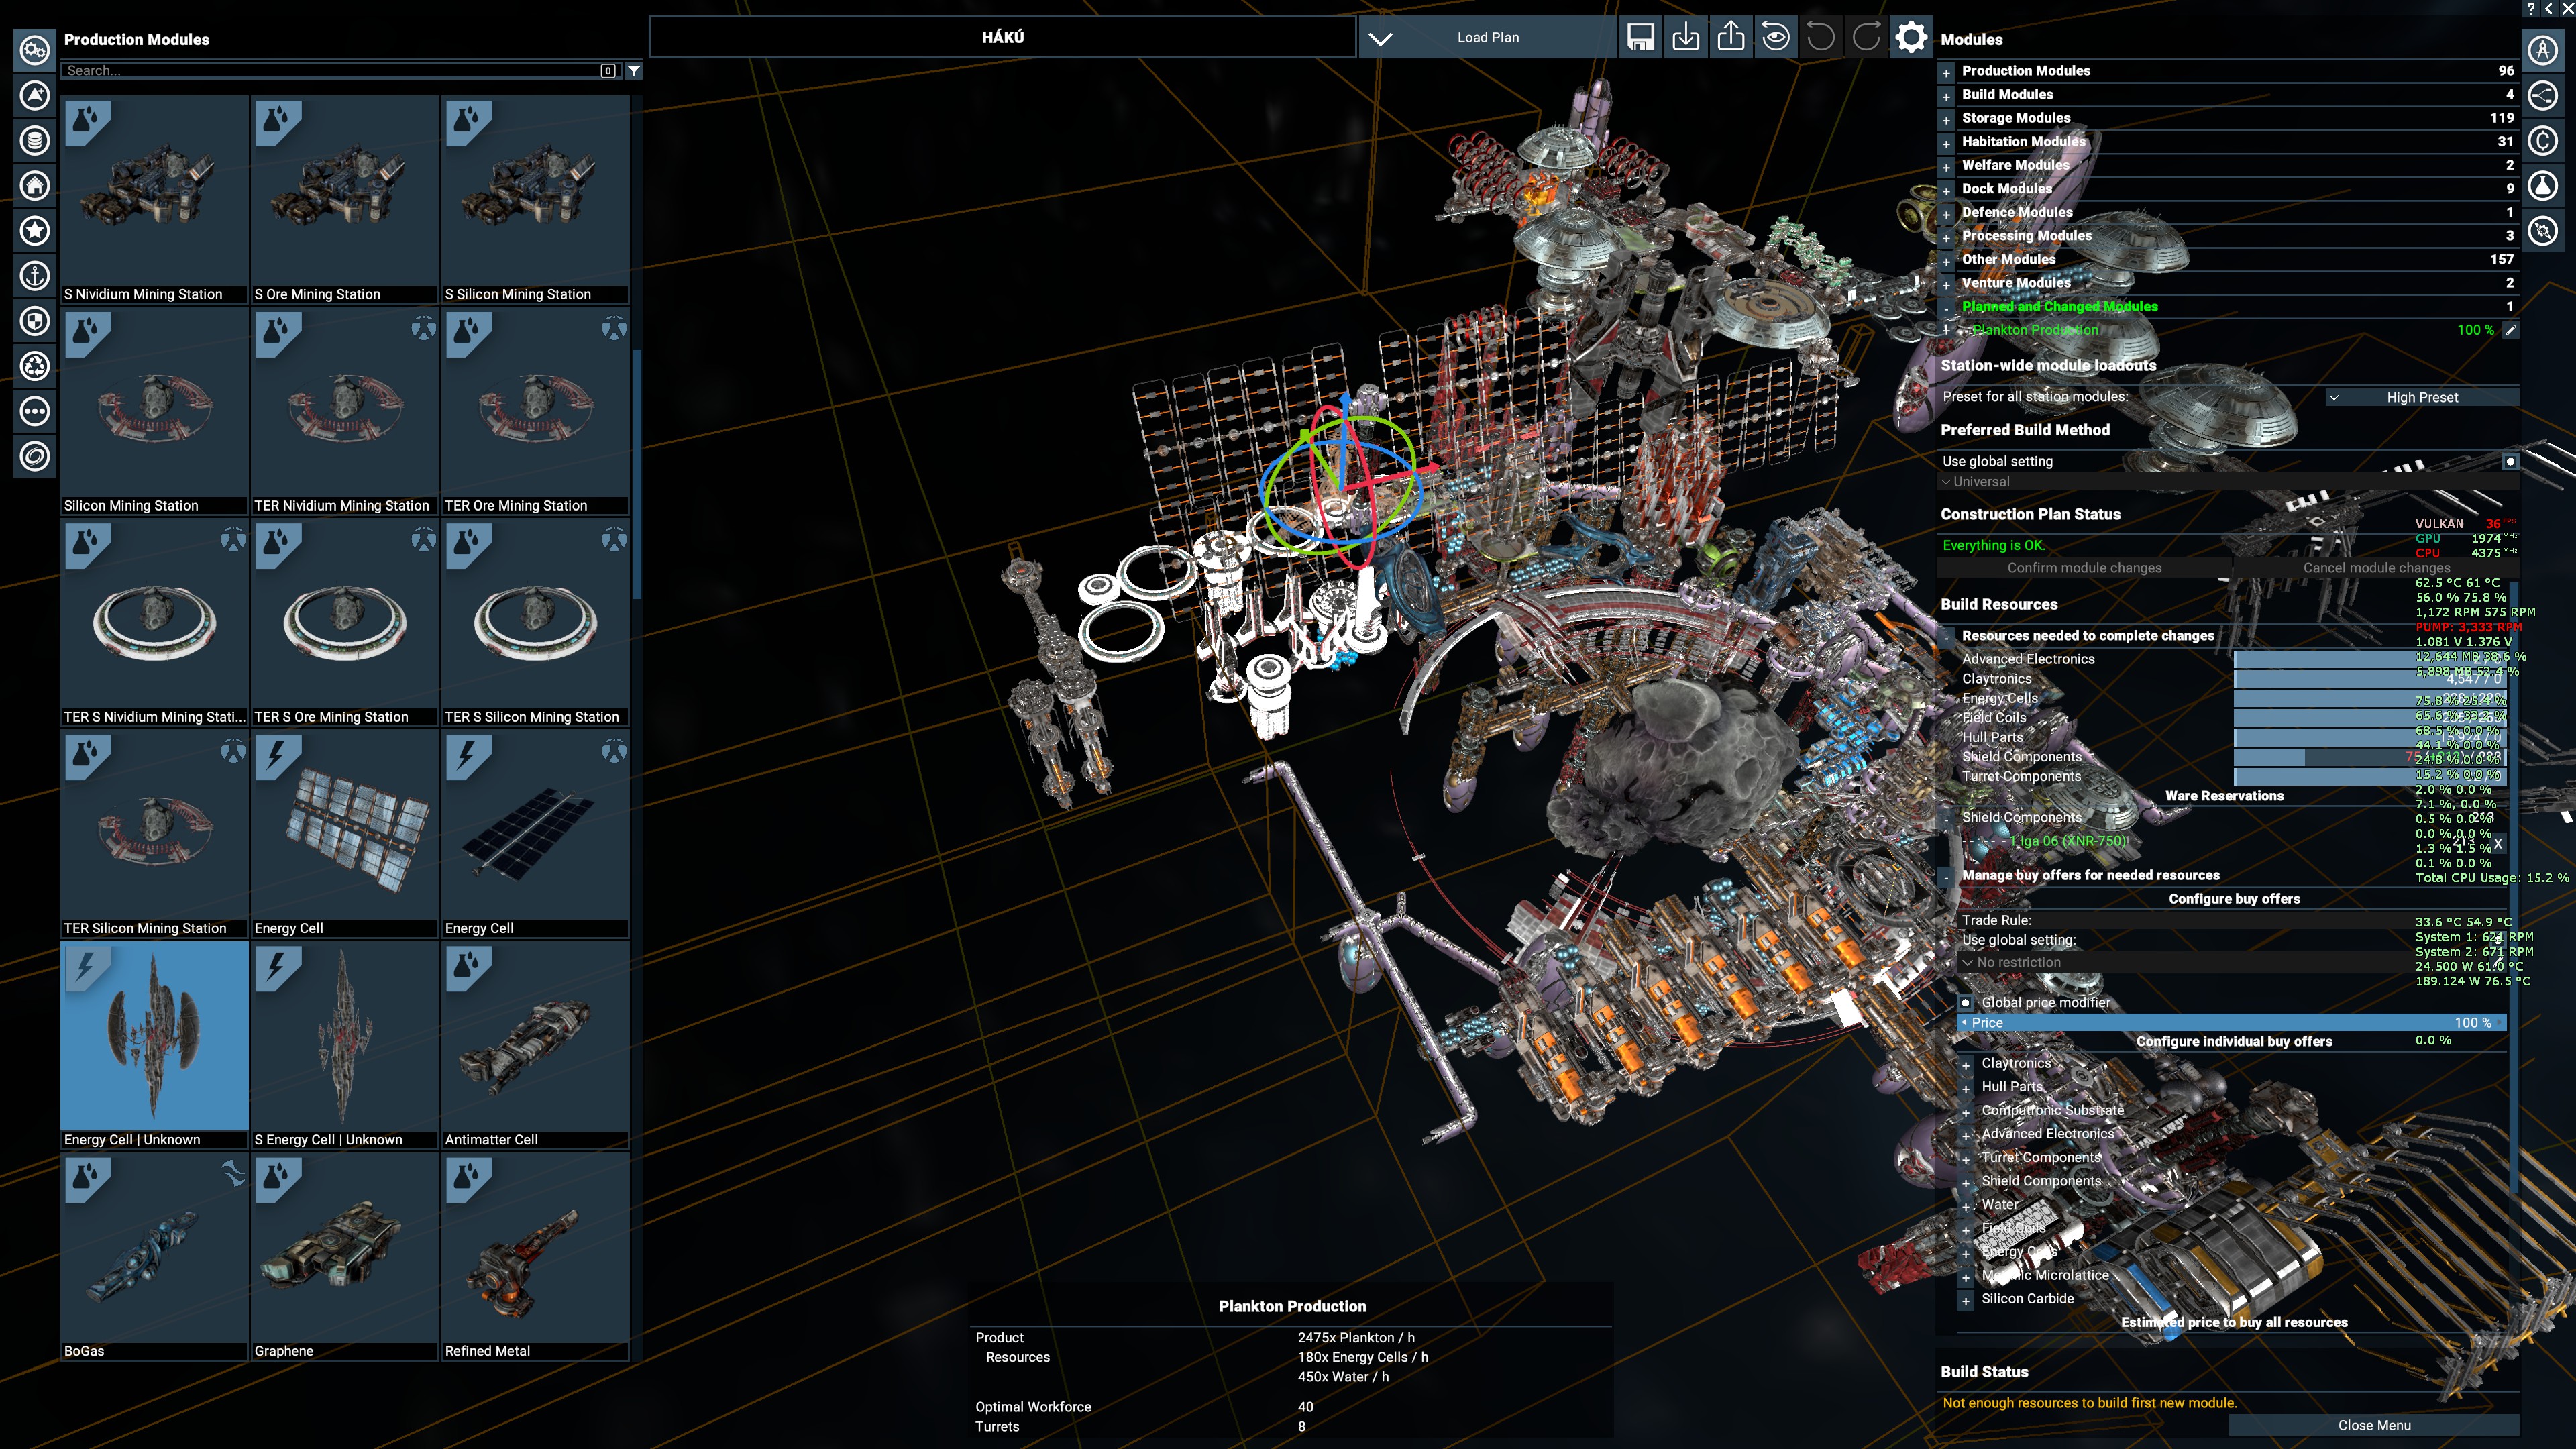Click Cancel module changes
This screenshot has height=1449, width=2576.
[x=2376, y=568]
